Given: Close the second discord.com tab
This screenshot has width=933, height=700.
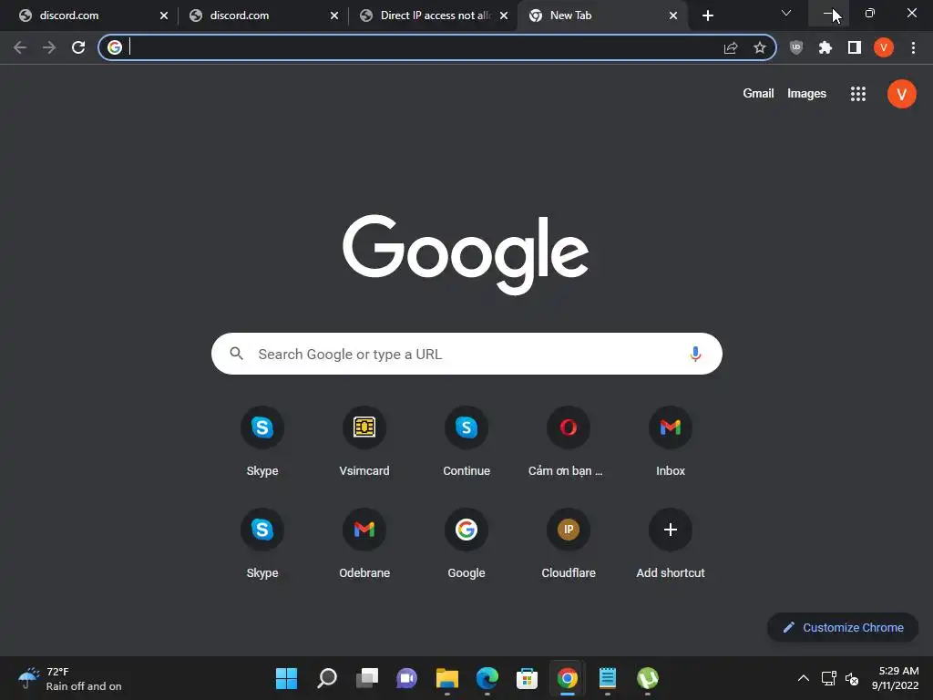Looking at the screenshot, I should coord(333,15).
